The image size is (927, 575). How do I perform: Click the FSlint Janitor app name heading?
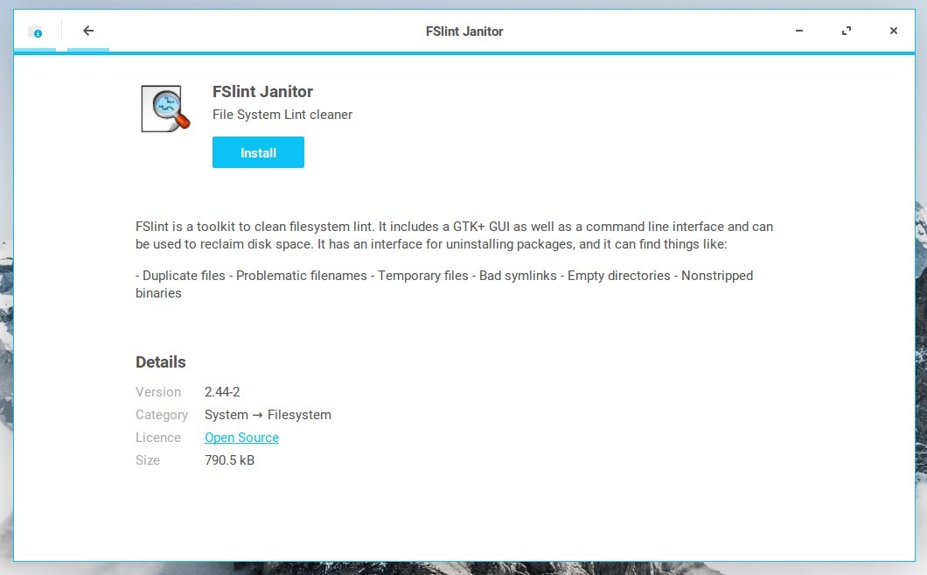(x=262, y=92)
